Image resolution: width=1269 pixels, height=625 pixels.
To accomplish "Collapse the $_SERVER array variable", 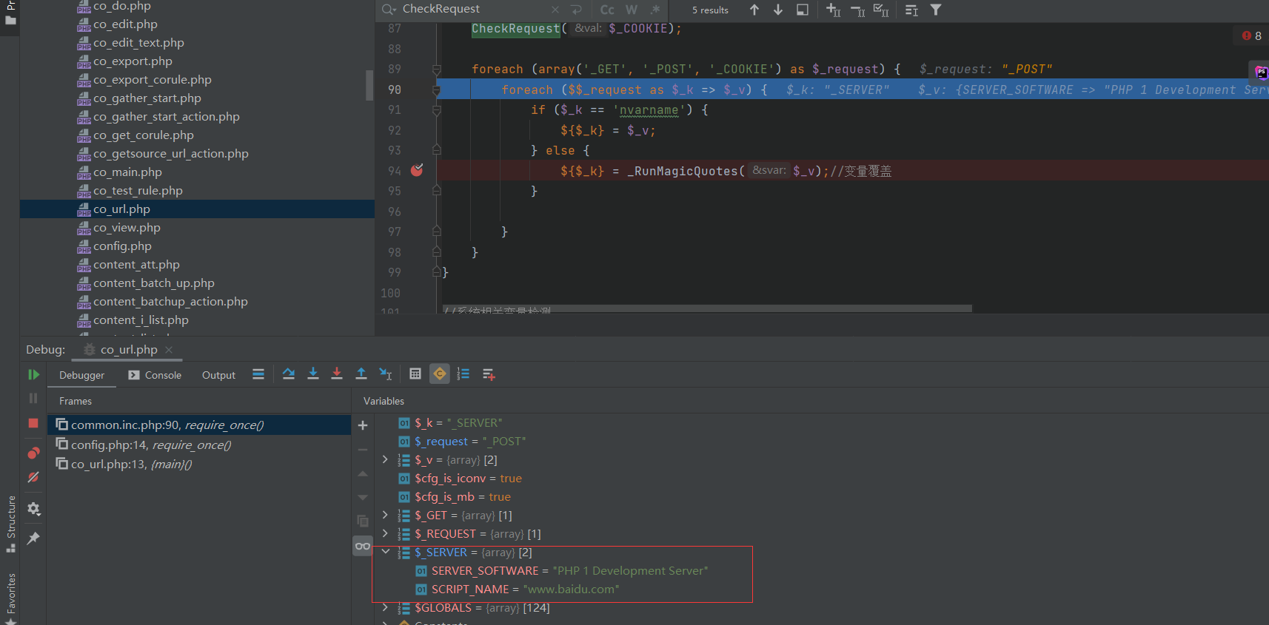I will click(385, 552).
